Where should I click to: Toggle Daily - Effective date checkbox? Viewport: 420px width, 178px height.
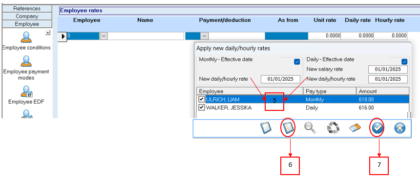pyautogui.click(x=404, y=62)
